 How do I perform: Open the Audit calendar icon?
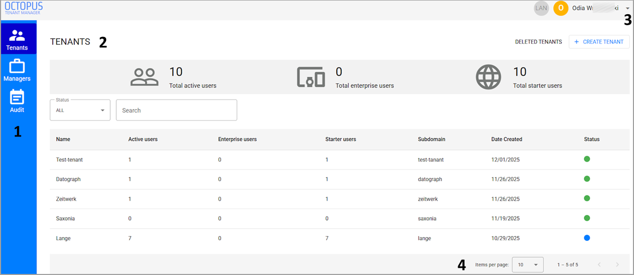coord(17,97)
